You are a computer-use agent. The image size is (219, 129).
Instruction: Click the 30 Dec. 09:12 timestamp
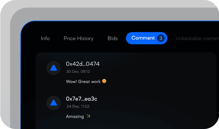pos(78,72)
